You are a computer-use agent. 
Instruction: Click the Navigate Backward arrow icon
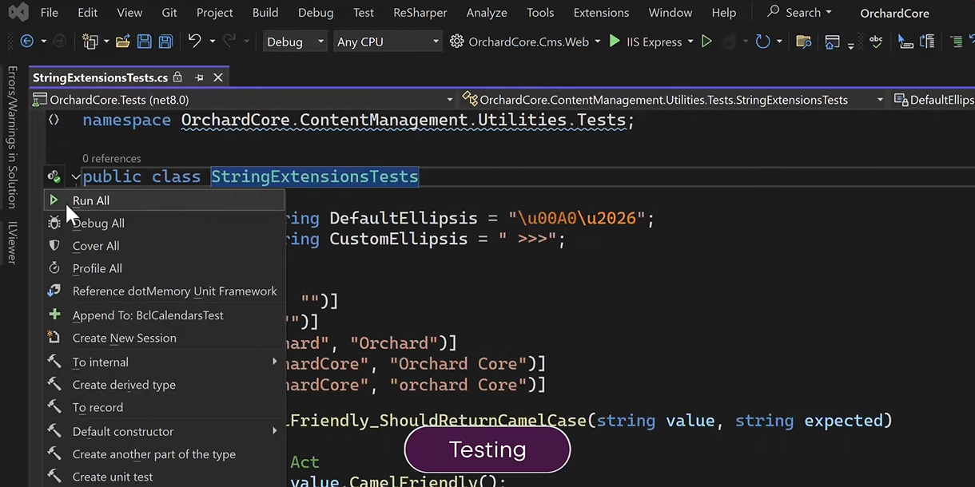tap(26, 42)
